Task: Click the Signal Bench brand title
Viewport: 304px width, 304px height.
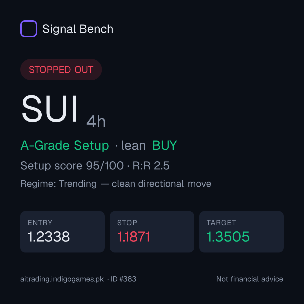Action: click(78, 29)
